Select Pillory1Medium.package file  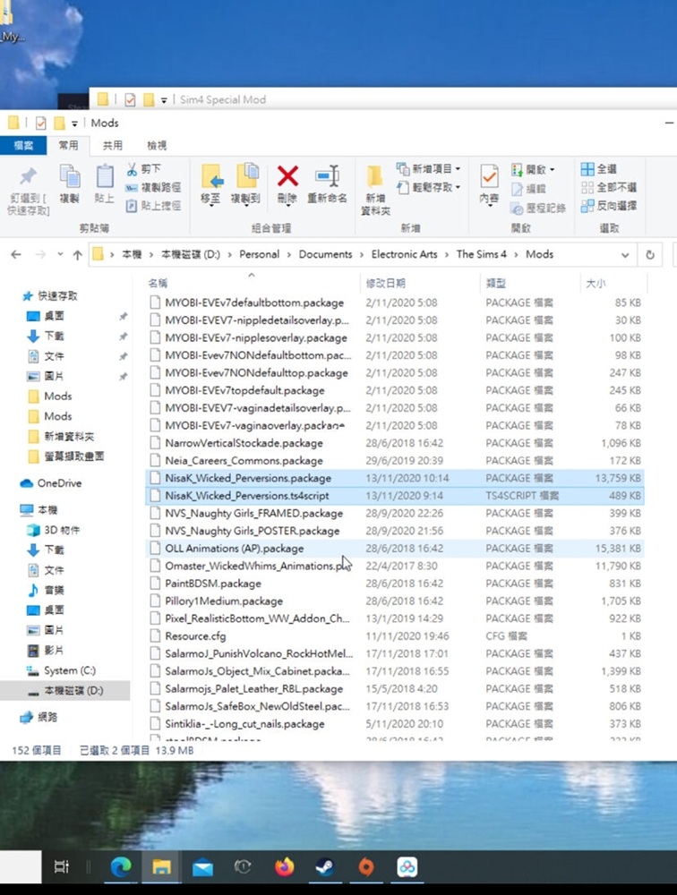coord(395,601)
